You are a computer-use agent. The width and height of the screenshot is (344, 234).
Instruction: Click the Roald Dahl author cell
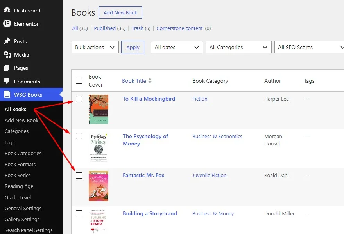[276, 175]
